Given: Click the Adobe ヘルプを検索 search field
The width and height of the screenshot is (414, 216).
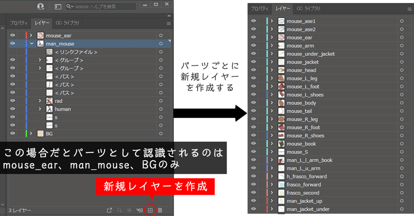Looking at the screenshot, I should click(100, 6).
